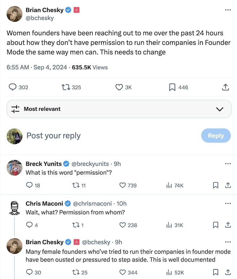The height and width of the screenshot is (279, 237).
Task: Like Brian Chesky's main post
Action: [x=119, y=87]
